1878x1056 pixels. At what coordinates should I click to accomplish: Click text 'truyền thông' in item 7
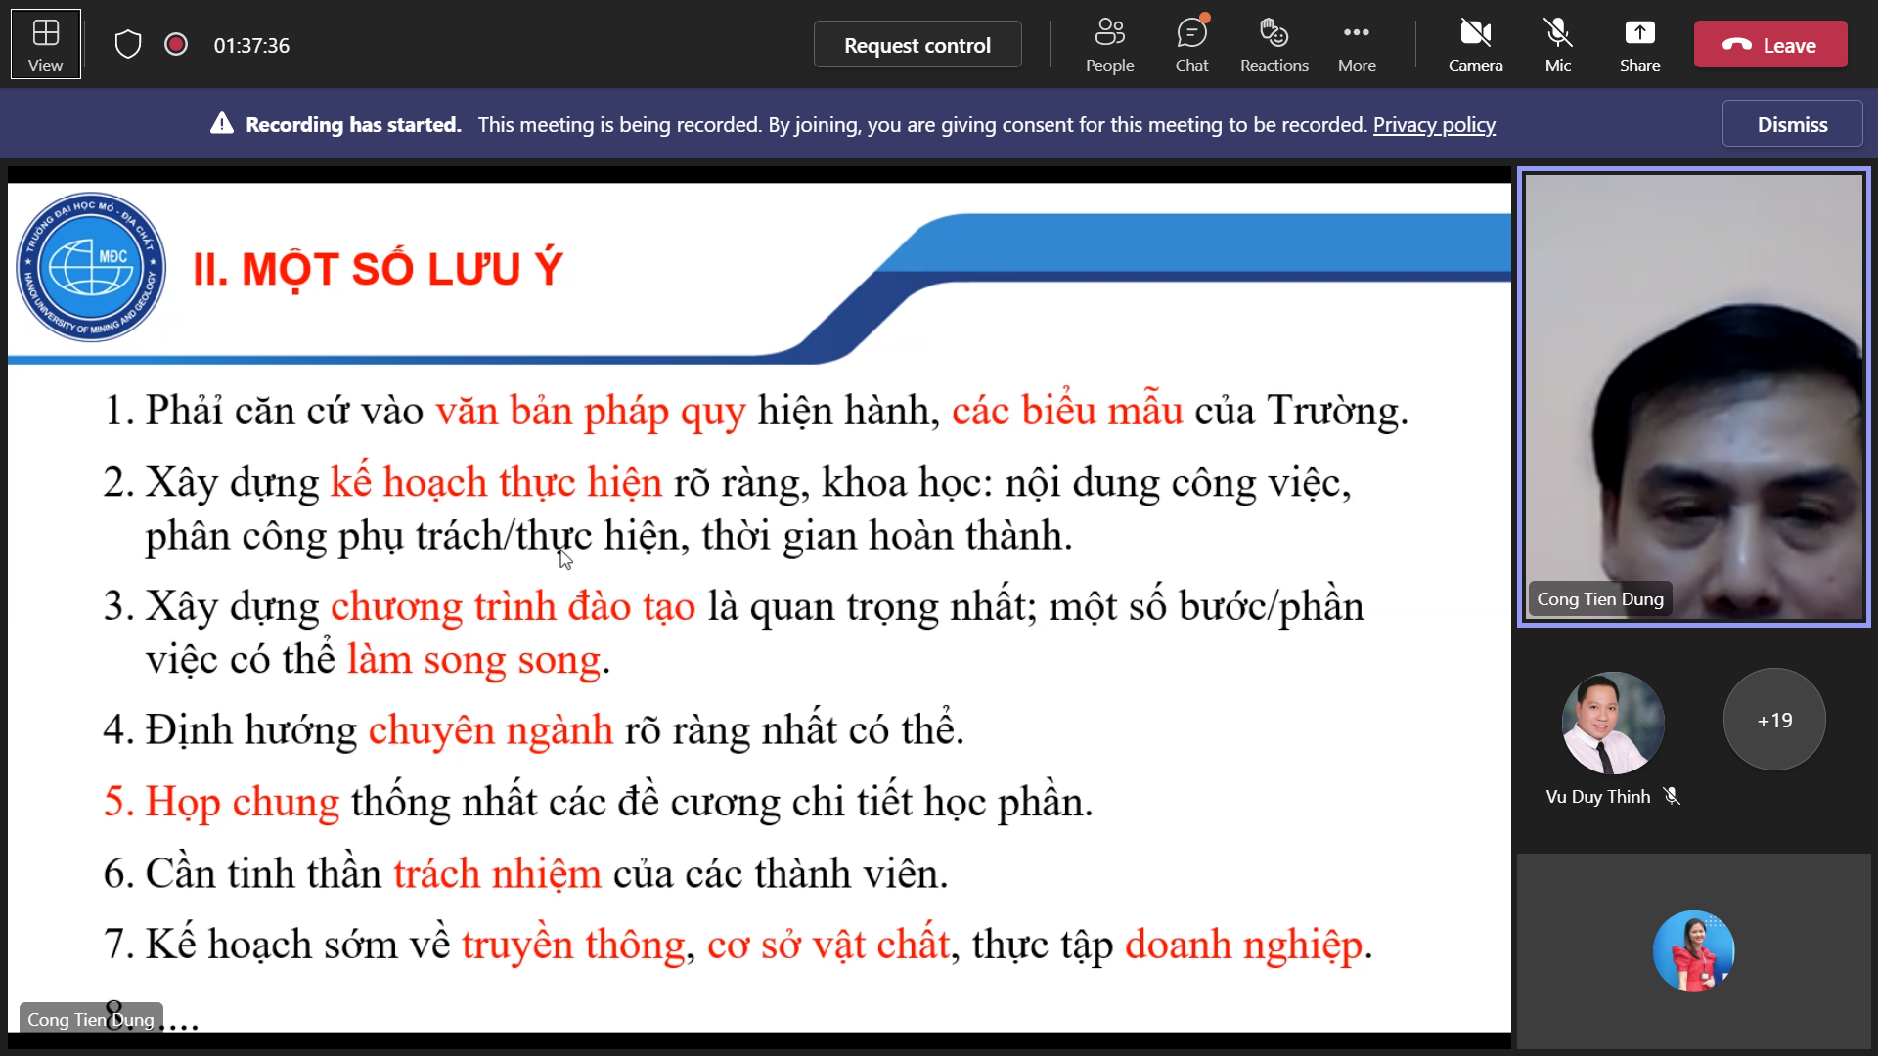click(574, 946)
